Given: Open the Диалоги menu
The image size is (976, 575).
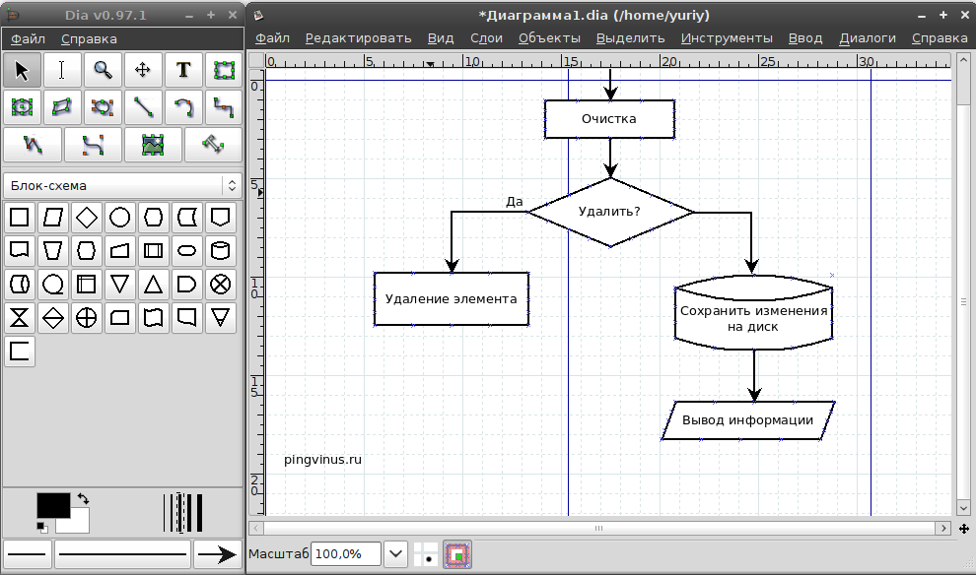Looking at the screenshot, I should (x=868, y=38).
